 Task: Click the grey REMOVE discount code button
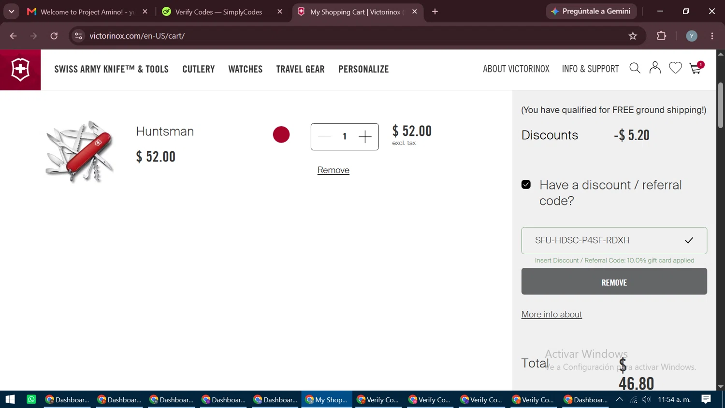pyautogui.click(x=614, y=281)
